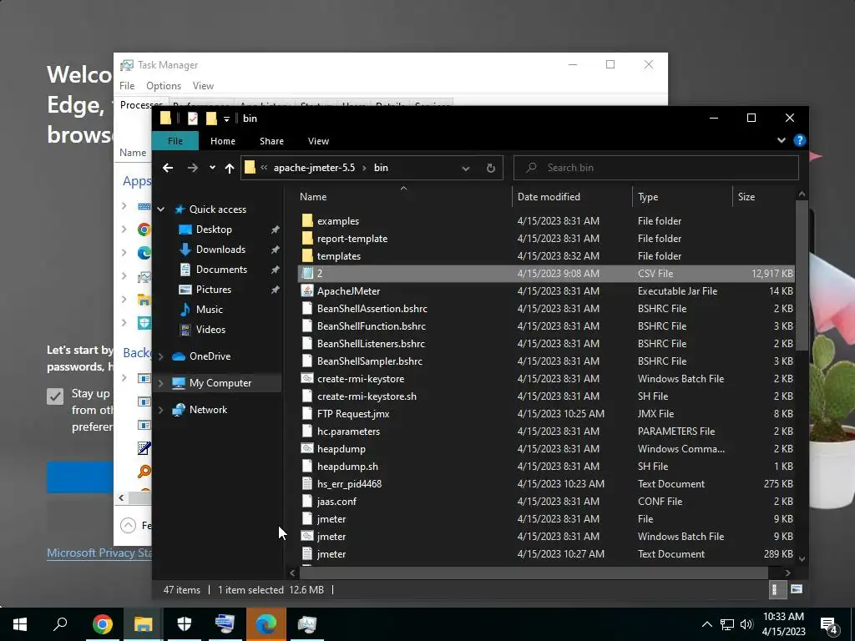The image size is (855, 641).
Task: Open Task Manager View menu
Action: pos(203,86)
